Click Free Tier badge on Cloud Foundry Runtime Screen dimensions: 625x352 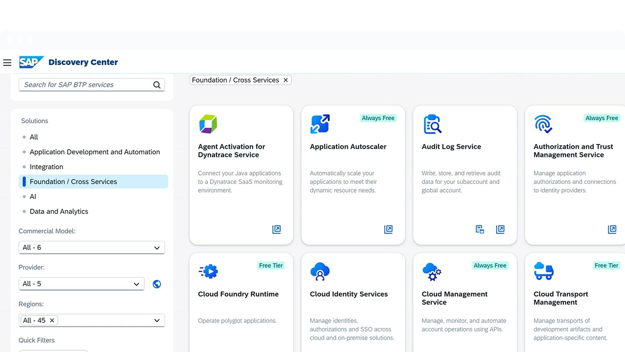coord(271,266)
